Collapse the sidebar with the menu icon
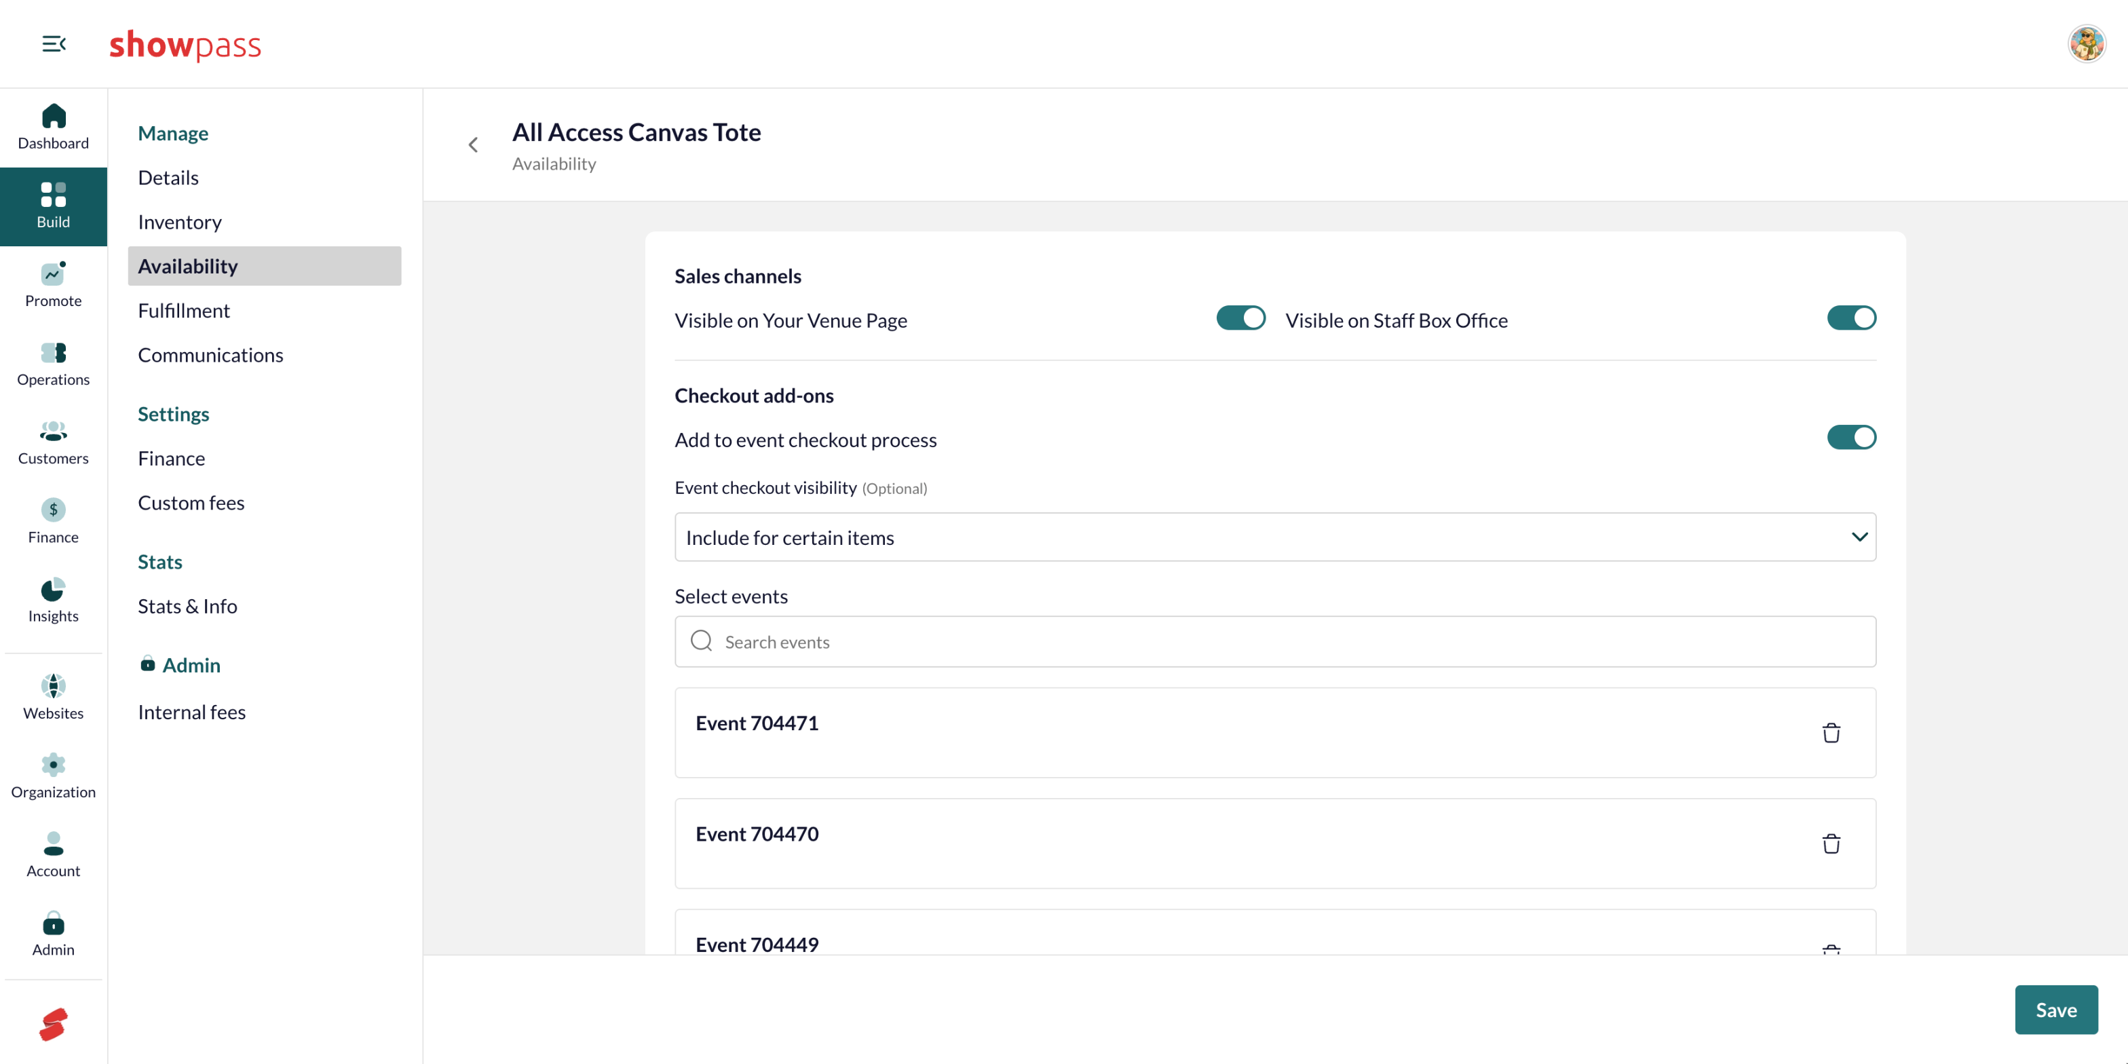The width and height of the screenshot is (2128, 1064). (x=54, y=44)
